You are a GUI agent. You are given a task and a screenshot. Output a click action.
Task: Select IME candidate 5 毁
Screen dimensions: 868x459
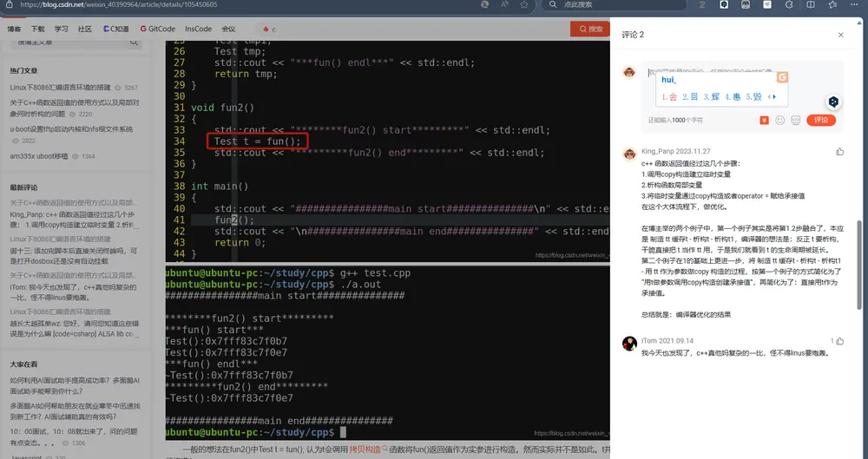(x=753, y=97)
